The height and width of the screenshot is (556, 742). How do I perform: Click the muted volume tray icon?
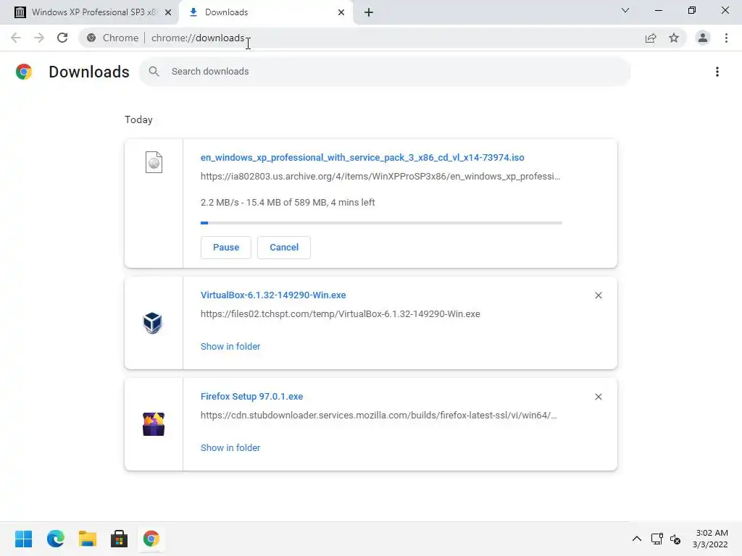coord(675,539)
